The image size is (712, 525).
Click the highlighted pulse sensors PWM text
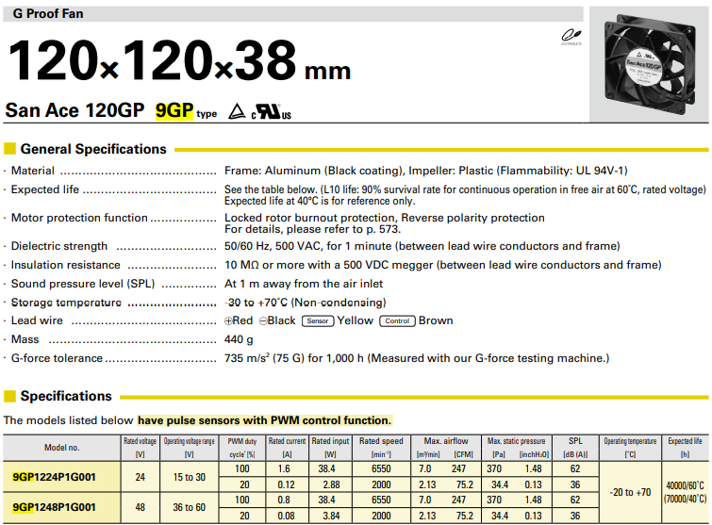[264, 420]
